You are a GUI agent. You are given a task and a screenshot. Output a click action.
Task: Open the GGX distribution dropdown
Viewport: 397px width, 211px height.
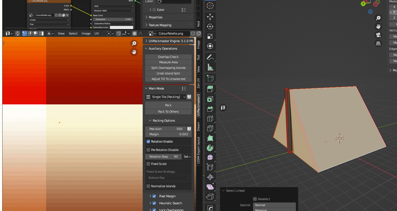point(113,6)
